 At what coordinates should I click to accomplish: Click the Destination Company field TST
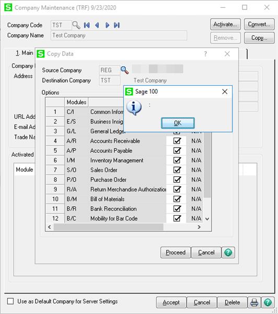[x=109, y=80]
